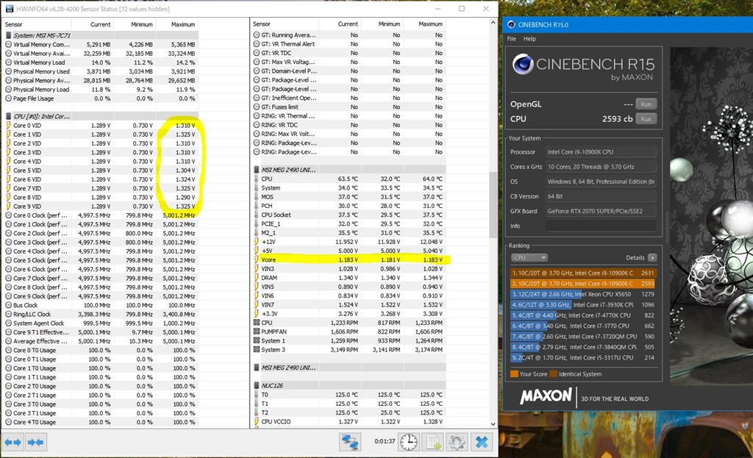This screenshot has height=458, width=753.
Task: Select the CPU Socket temperature row
Action: (349, 215)
